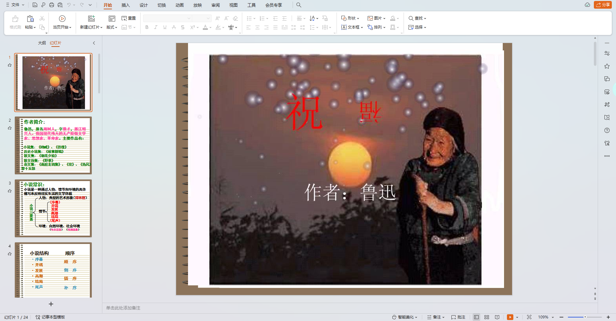The height and width of the screenshot is (321, 616).
Task: Center-align the paragraph text
Action: click(x=257, y=27)
